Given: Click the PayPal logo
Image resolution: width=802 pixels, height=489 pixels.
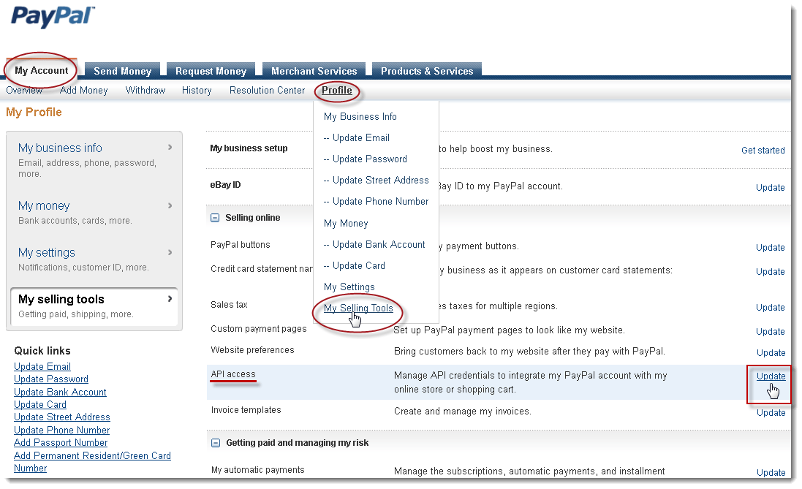Looking at the screenshot, I should click(53, 18).
